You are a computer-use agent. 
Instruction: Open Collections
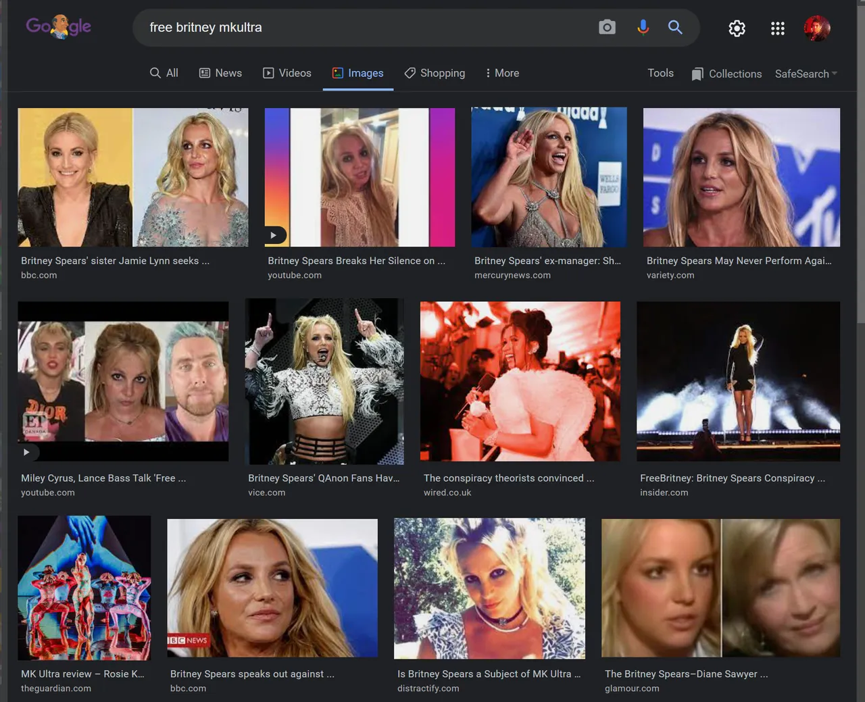(x=726, y=74)
